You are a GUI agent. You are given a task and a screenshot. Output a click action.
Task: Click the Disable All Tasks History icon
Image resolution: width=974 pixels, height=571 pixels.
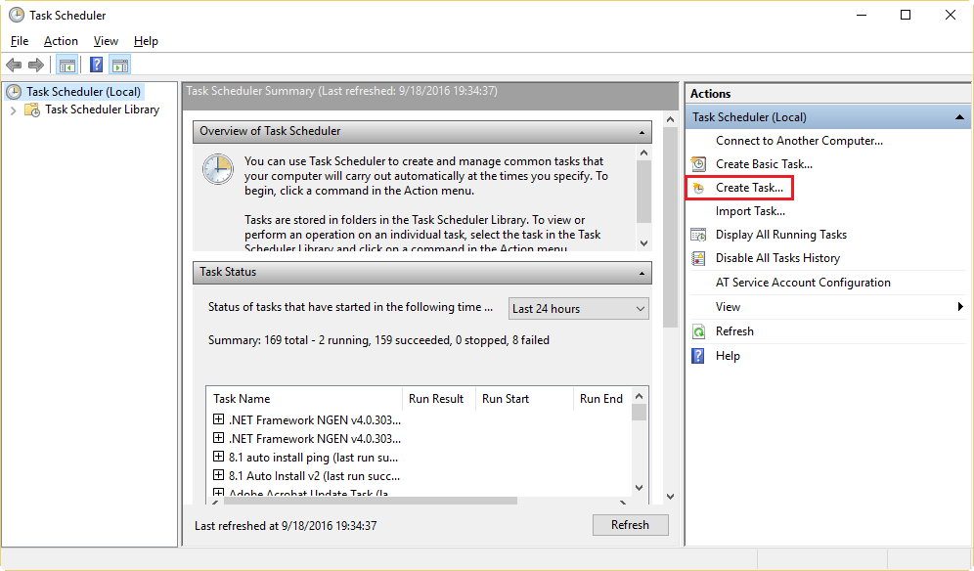(x=698, y=257)
